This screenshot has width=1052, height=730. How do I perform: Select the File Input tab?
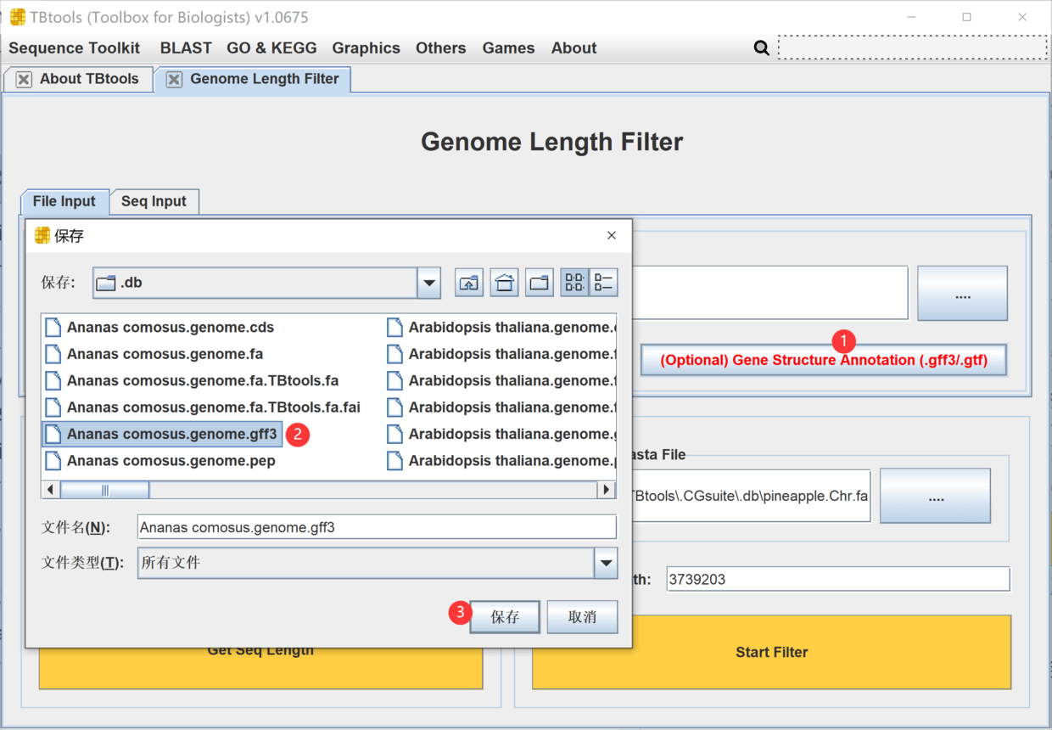(x=64, y=202)
